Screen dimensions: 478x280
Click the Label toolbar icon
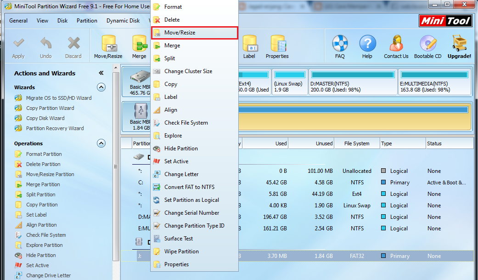point(250,44)
